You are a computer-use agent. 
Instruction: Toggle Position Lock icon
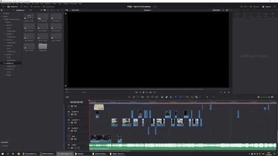171,97
